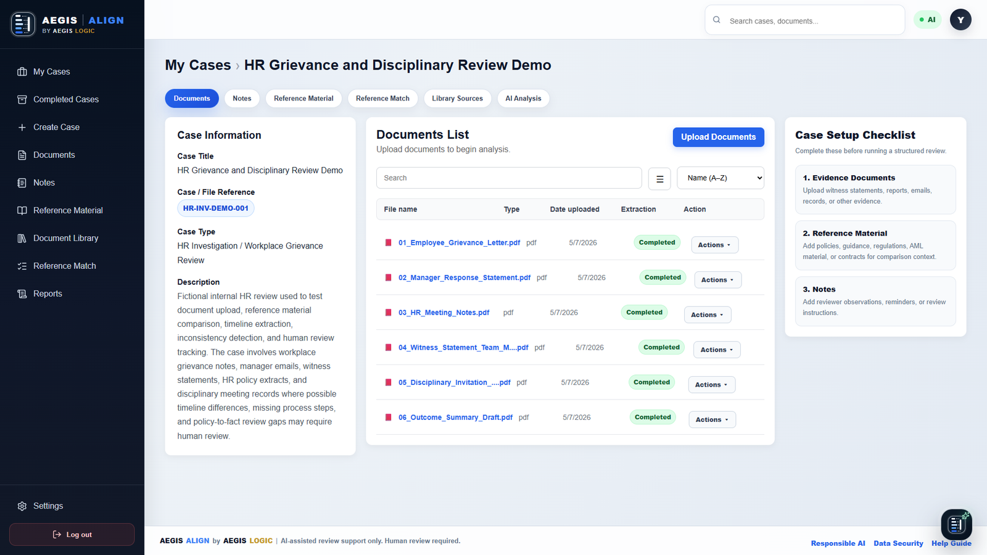Click the Reports sidebar icon
The image size is (987, 555).
coord(22,294)
